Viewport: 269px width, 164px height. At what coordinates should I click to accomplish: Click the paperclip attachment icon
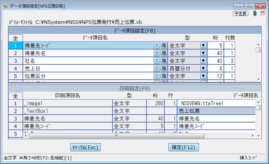click(254, 14)
